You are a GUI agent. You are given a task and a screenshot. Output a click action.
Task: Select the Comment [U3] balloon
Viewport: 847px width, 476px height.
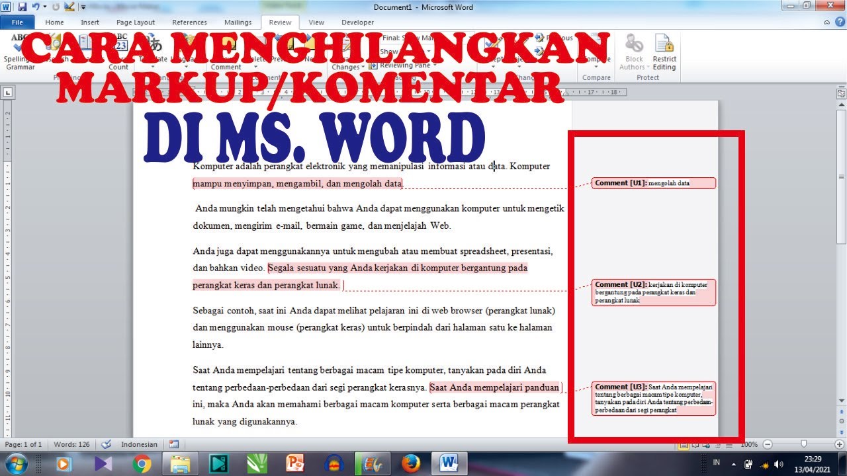pyautogui.click(x=654, y=399)
